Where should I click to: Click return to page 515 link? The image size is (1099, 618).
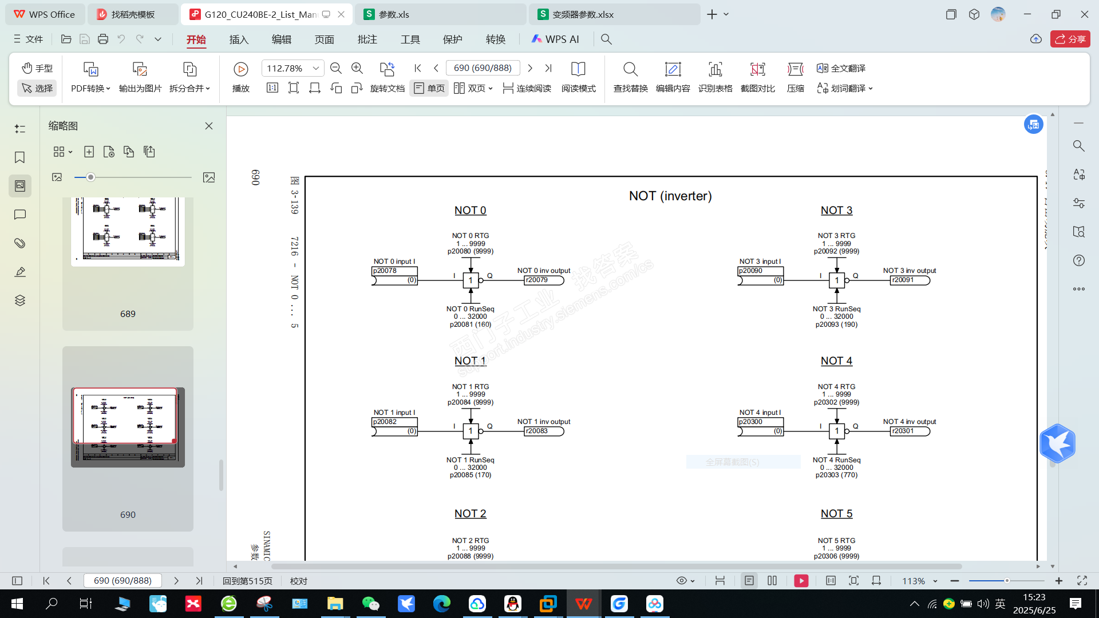click(247, 581)
